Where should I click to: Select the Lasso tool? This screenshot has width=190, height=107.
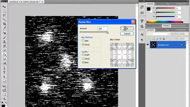point(4,15)
